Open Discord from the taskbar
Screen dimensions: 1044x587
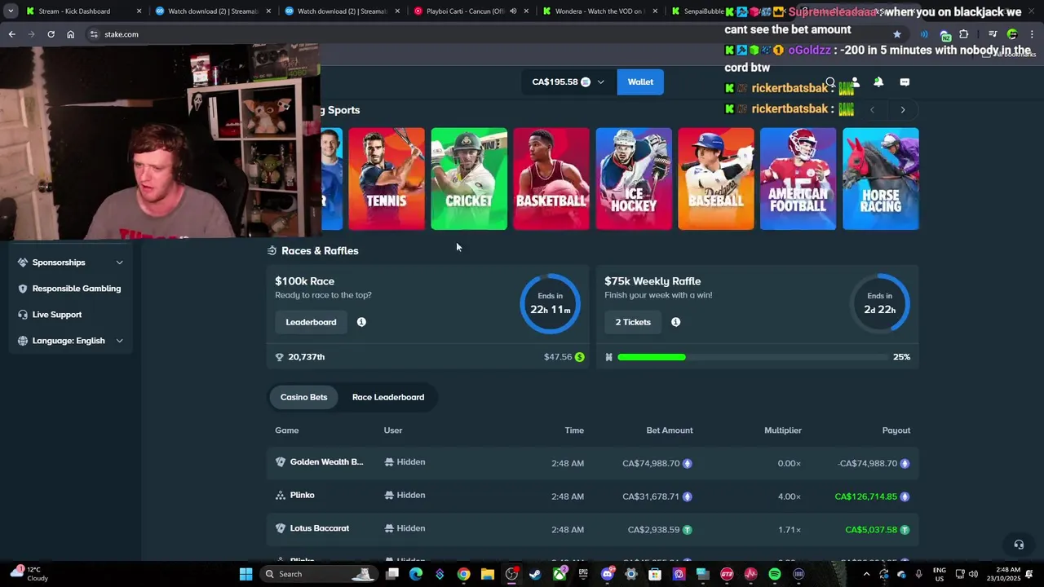pyautogui.click(x=607, y=574)
